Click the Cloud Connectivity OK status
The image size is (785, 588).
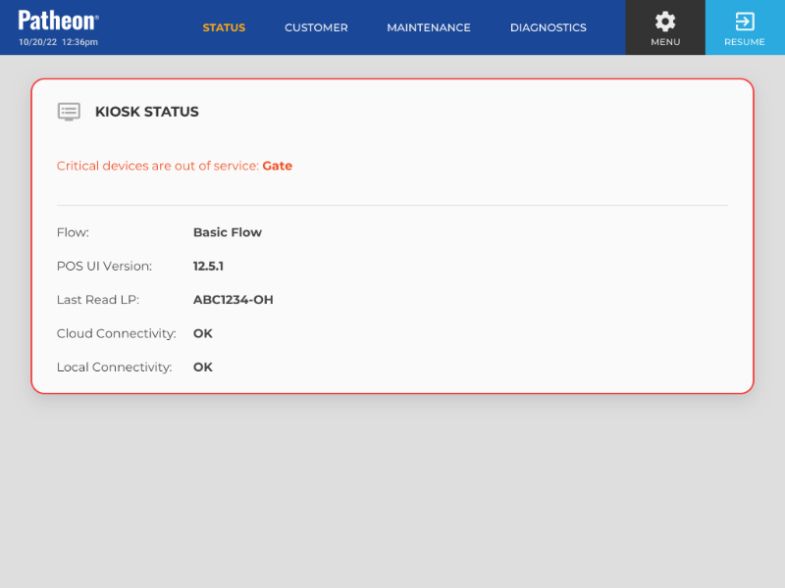pos(203,333)
